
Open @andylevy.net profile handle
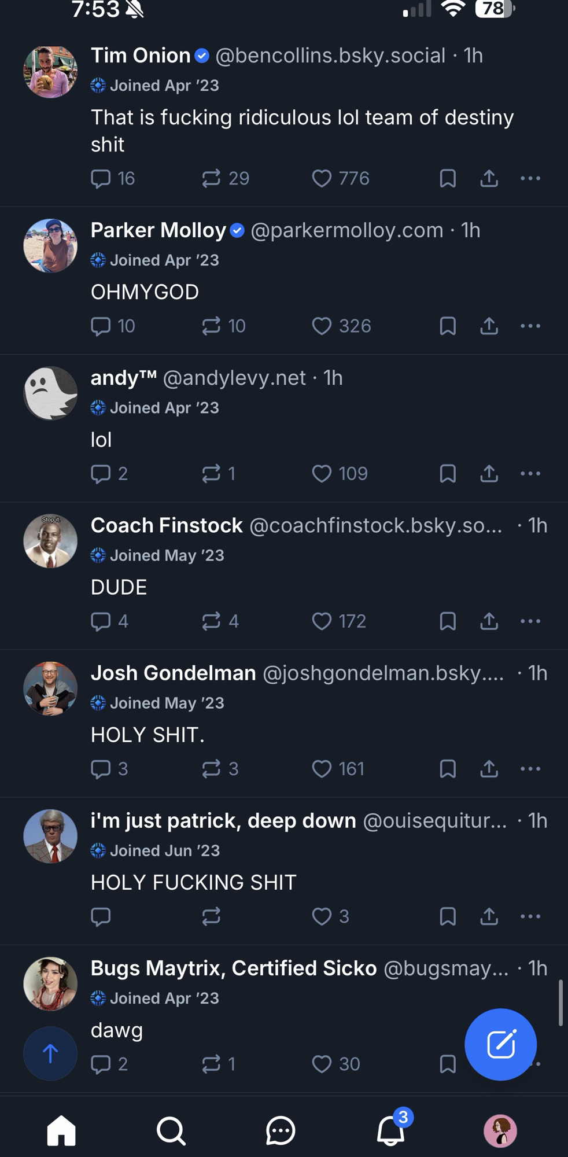pyautogui.click(x=234, y=378)
